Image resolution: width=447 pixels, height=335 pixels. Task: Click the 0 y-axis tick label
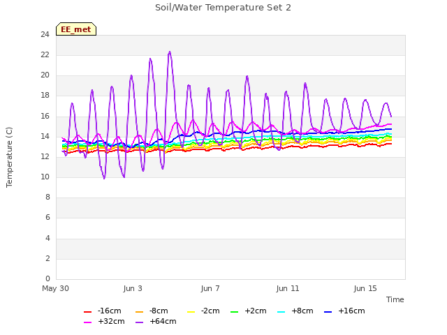click(47, 278)
